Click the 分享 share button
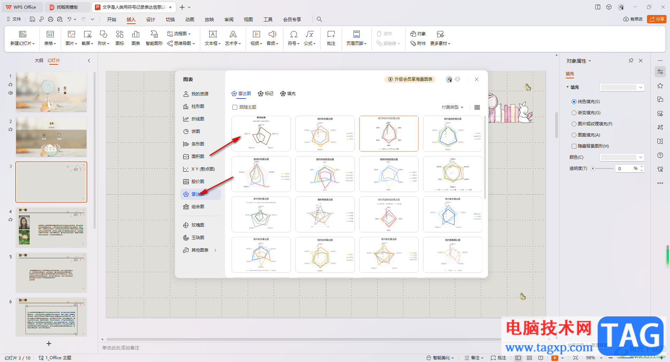 (656, 19)
